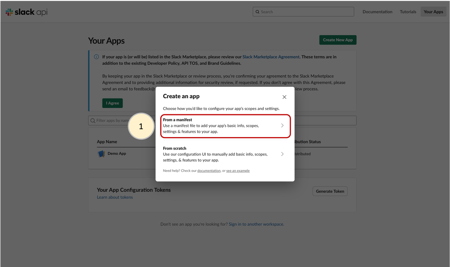The width and height of the screenshot is (450, 267).
Task: Click the Demo App icon
Action: point(101,154)
